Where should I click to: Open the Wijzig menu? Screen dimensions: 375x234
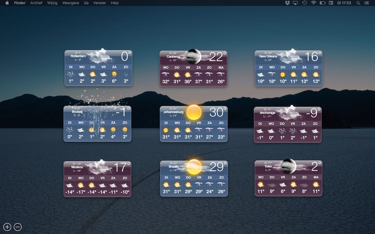click(x=52, y=3)
